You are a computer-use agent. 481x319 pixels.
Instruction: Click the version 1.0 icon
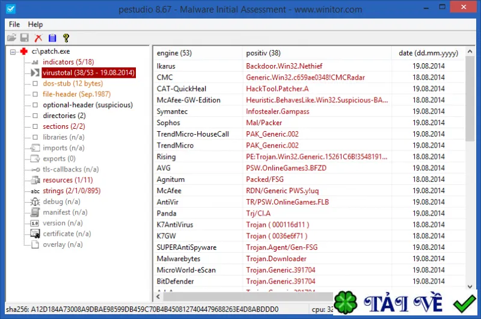35,223
